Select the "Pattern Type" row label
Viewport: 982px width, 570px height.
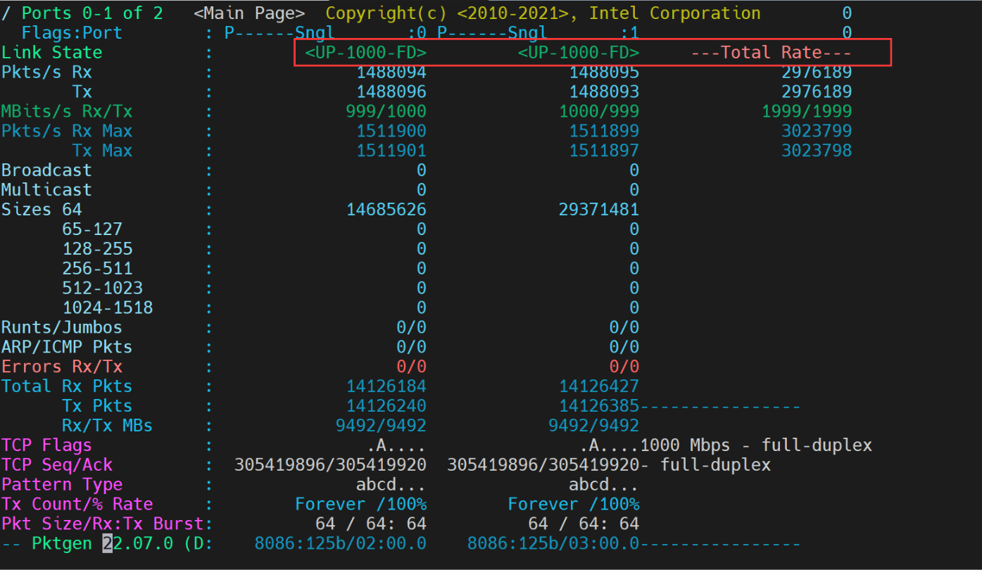62,485
